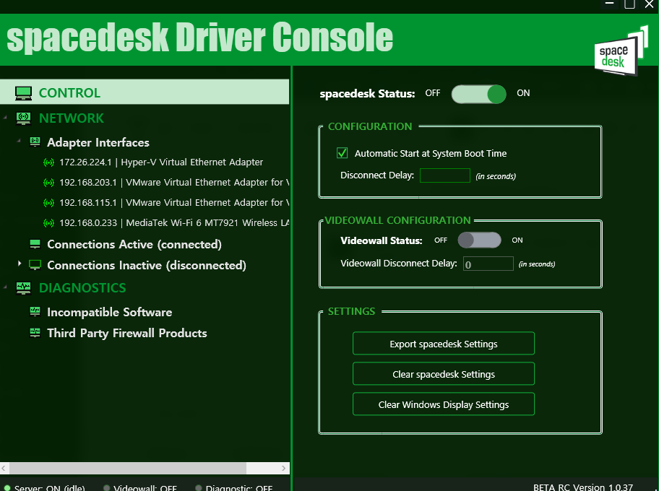Viewport: 659px width, 491px height.
Task: Click Export spacedesk Settings button
Action: coord(444,344)
